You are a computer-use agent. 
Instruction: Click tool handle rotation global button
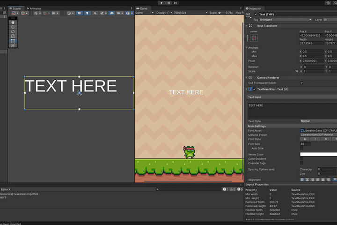click(x=25, y=13)
